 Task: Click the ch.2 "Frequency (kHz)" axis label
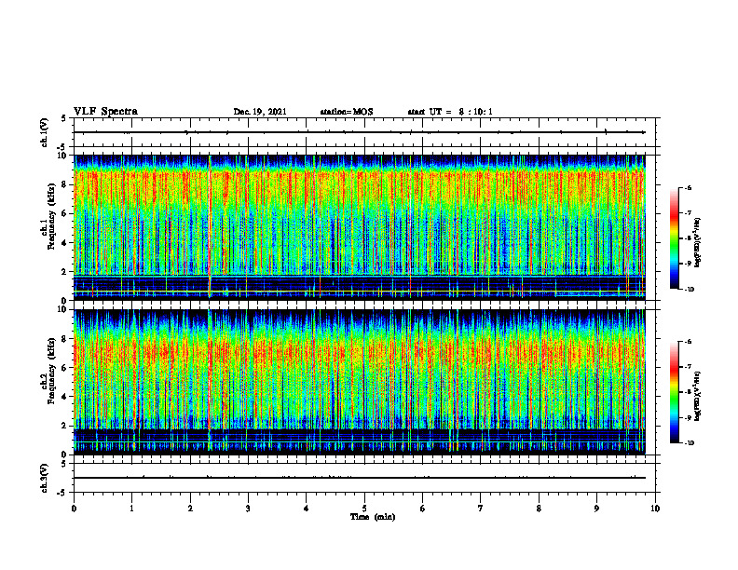point(51,371)
